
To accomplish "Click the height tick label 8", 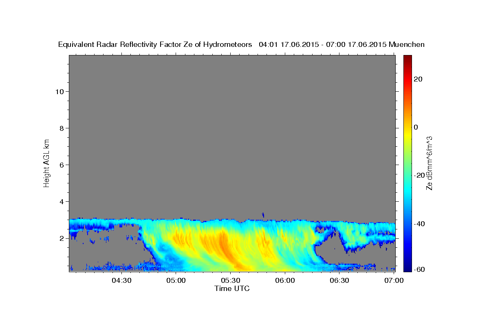I will point(62,128).
